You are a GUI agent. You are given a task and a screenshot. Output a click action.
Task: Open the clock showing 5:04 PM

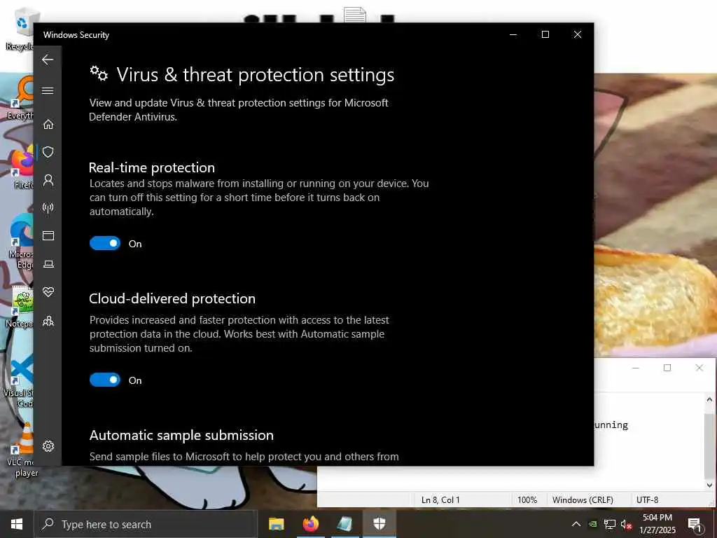pos(657,524)
